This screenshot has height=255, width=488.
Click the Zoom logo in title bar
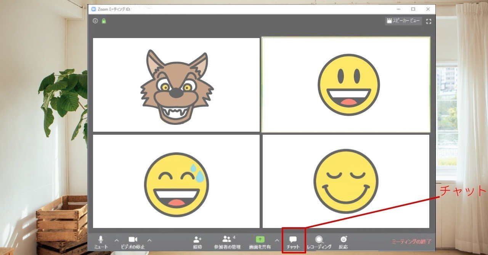[94, 9]
